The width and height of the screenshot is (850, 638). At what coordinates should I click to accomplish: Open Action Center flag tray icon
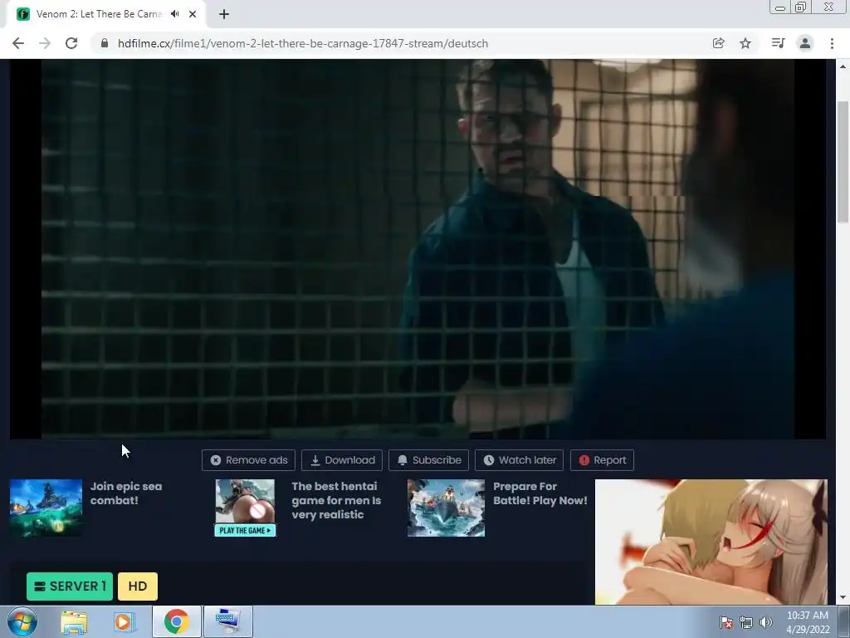(x=726, y=622)
